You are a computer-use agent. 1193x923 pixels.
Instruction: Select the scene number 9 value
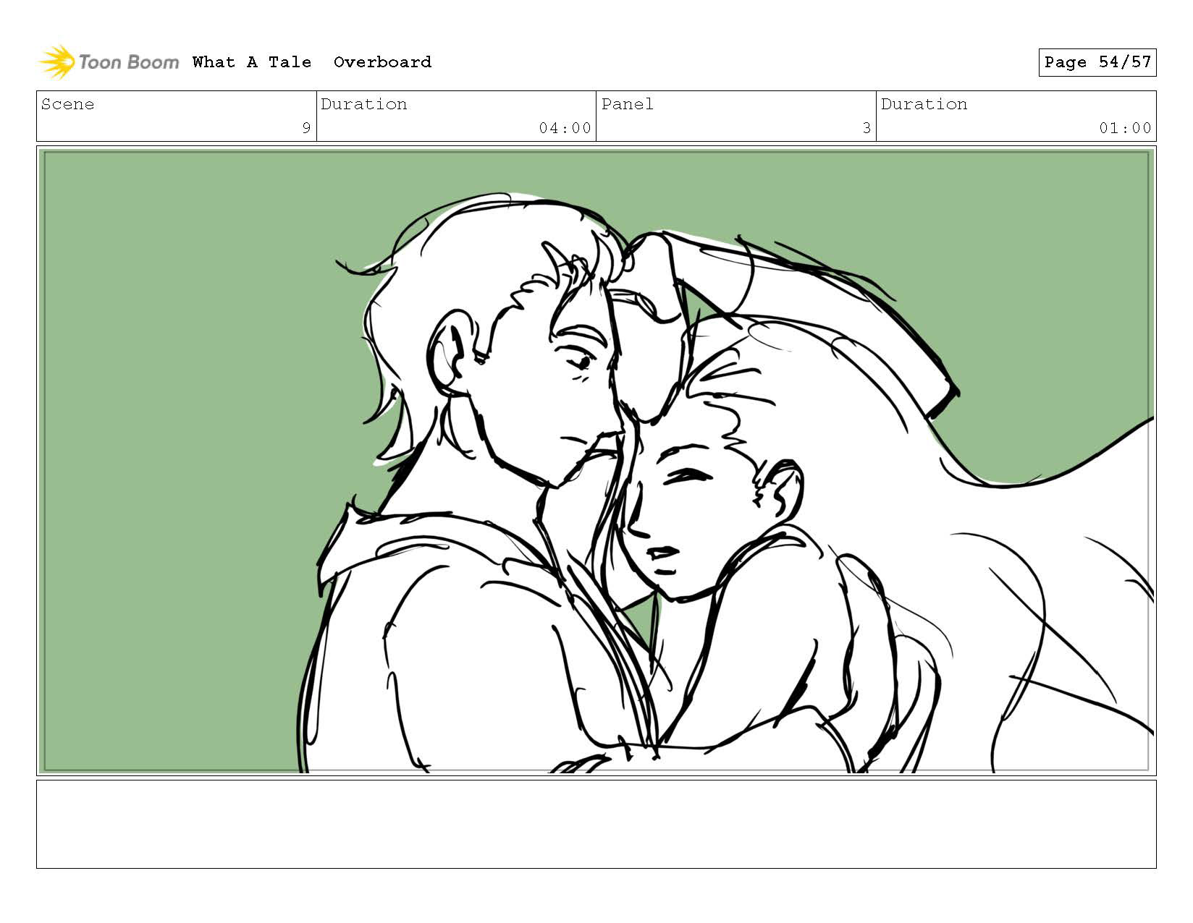306,128
